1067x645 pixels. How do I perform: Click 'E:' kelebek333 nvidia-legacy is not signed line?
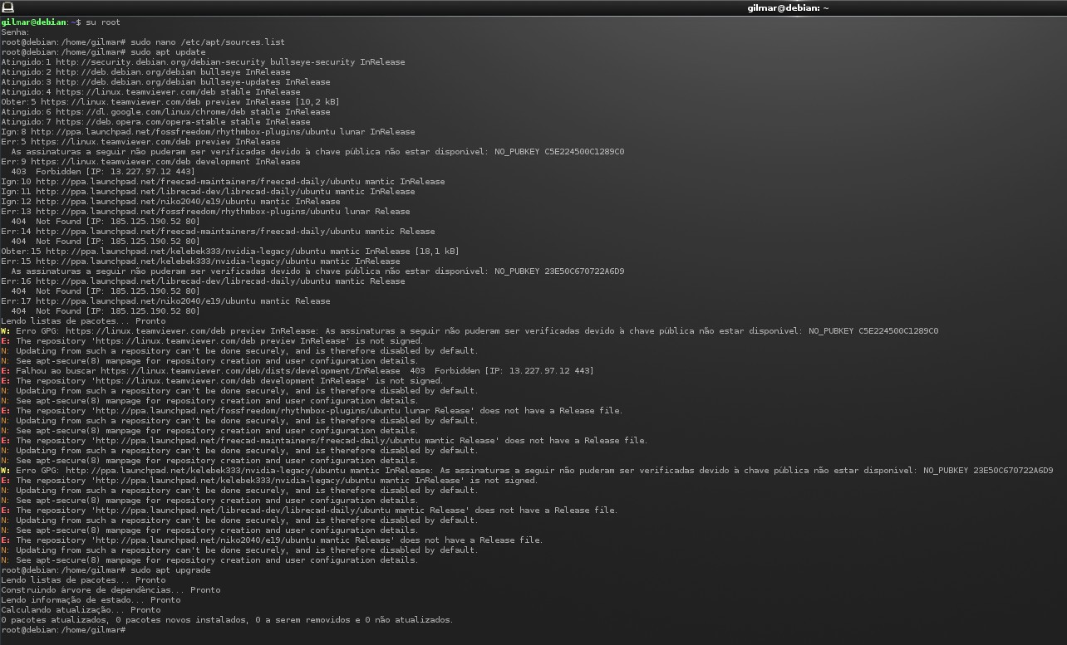269,480
